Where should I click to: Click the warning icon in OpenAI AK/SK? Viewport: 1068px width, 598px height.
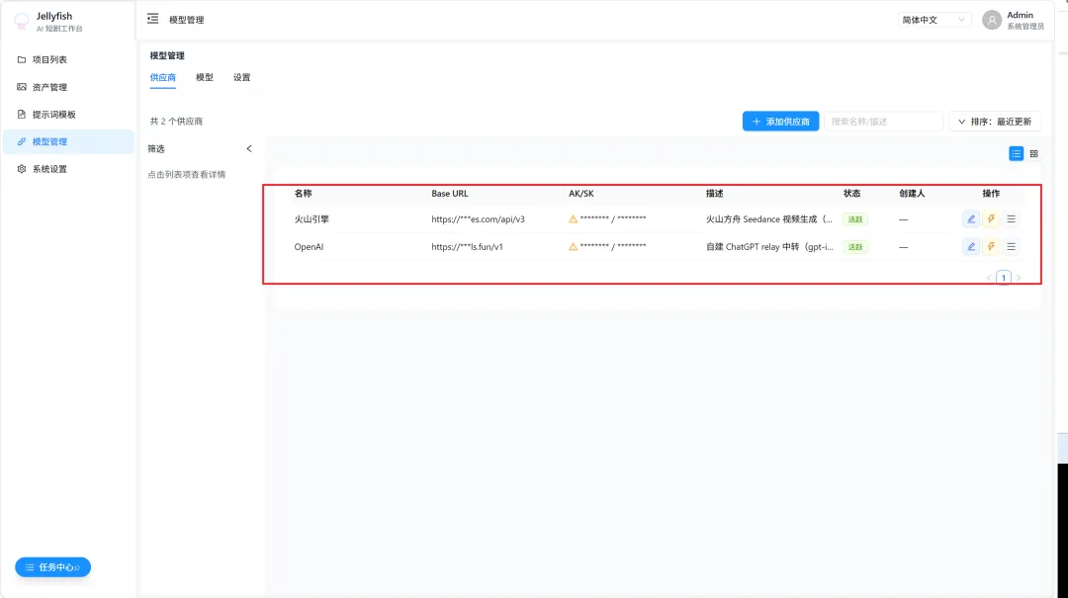click(573, 246)
